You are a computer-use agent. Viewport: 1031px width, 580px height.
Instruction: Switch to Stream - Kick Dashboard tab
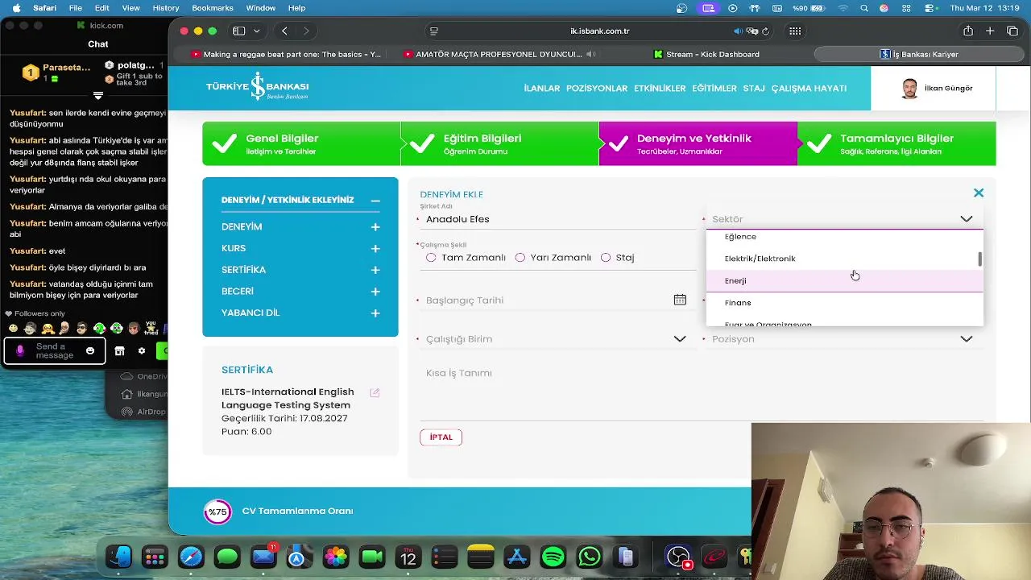coord(707,54)
